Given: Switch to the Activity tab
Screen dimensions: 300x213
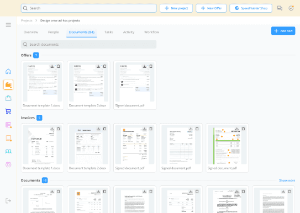Looking at the screenshot, I should click(129, 32).
